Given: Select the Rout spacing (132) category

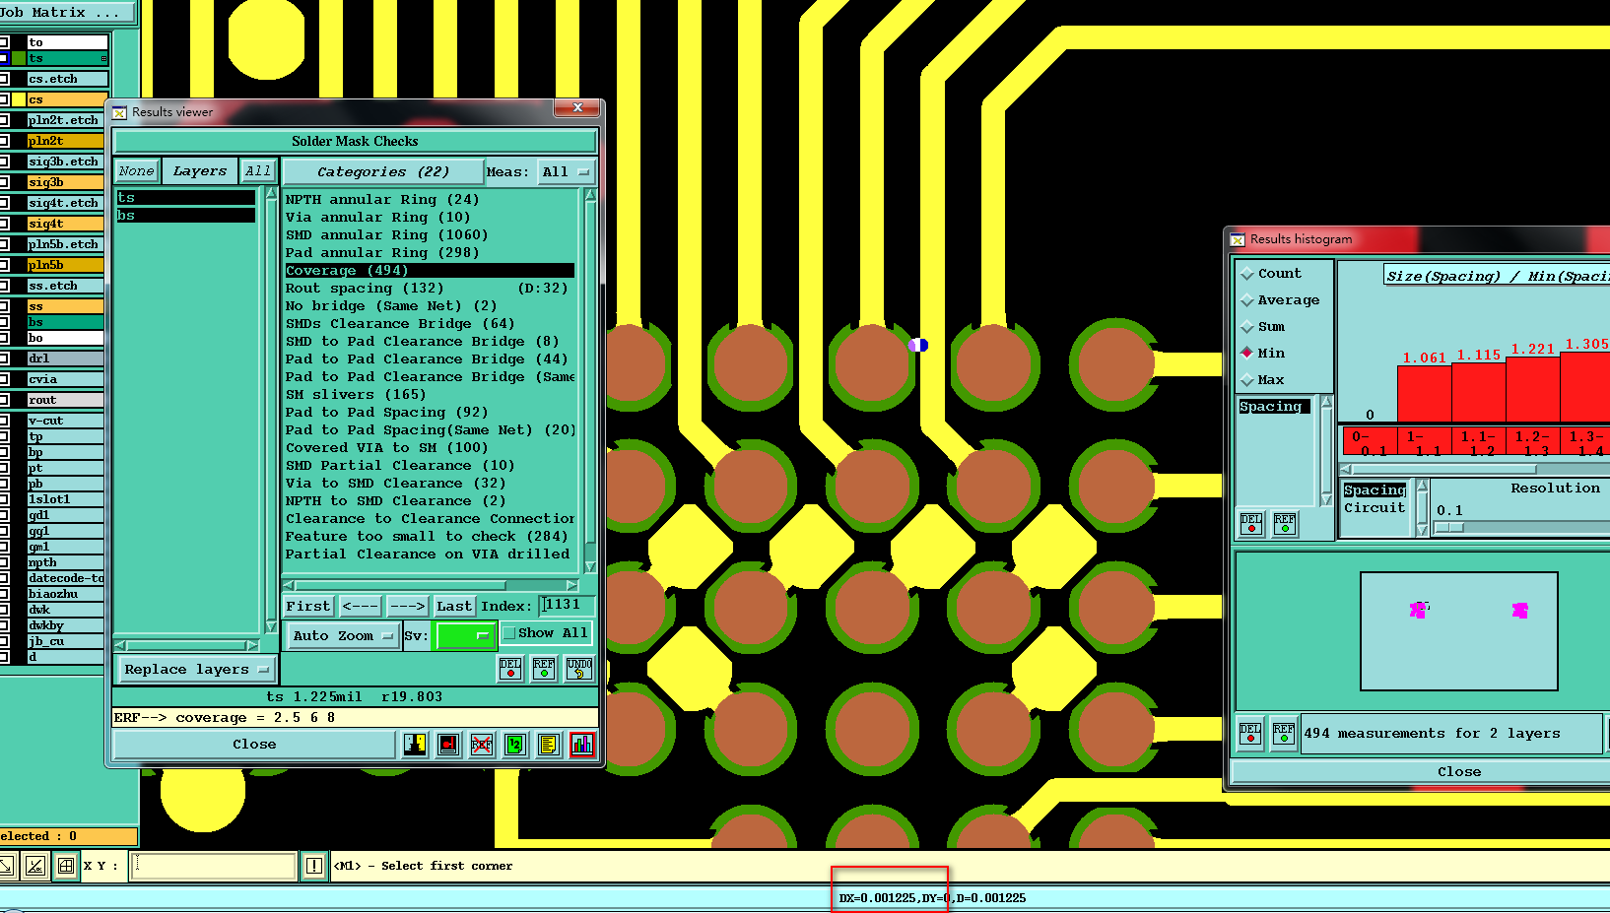Looking at the screenshot, I should point(430,289).
